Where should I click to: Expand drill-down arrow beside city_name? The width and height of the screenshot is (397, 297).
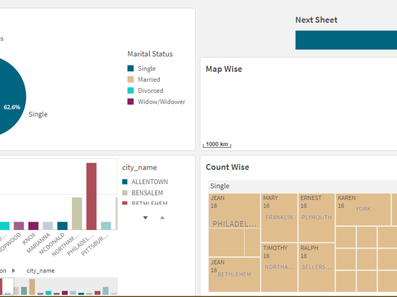click(13, 271)
